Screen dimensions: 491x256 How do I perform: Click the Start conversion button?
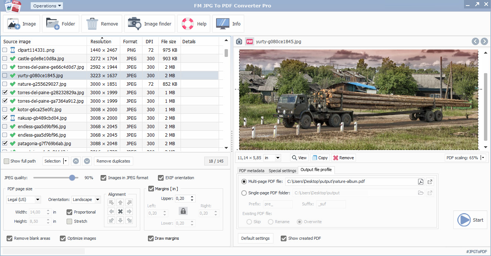point(470,220)
